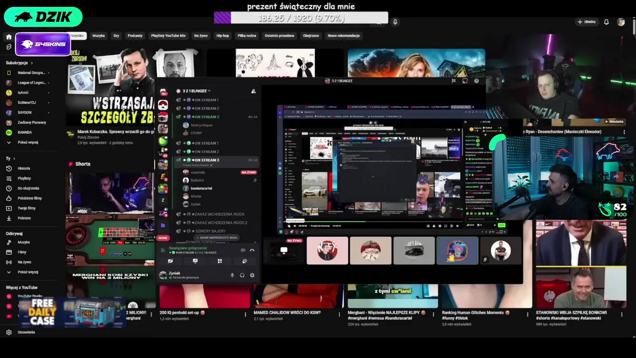Open options menu for MAMED CHALIDOW short

click(x=339, y=314)
